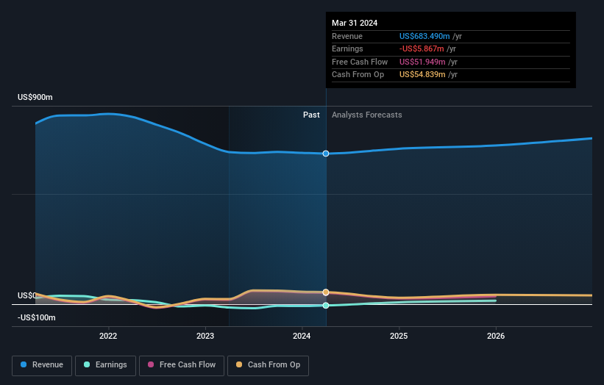604x385 pixels.
Task: Toggle the Cash From Op legend series
Action: click(x=268, y=365)
